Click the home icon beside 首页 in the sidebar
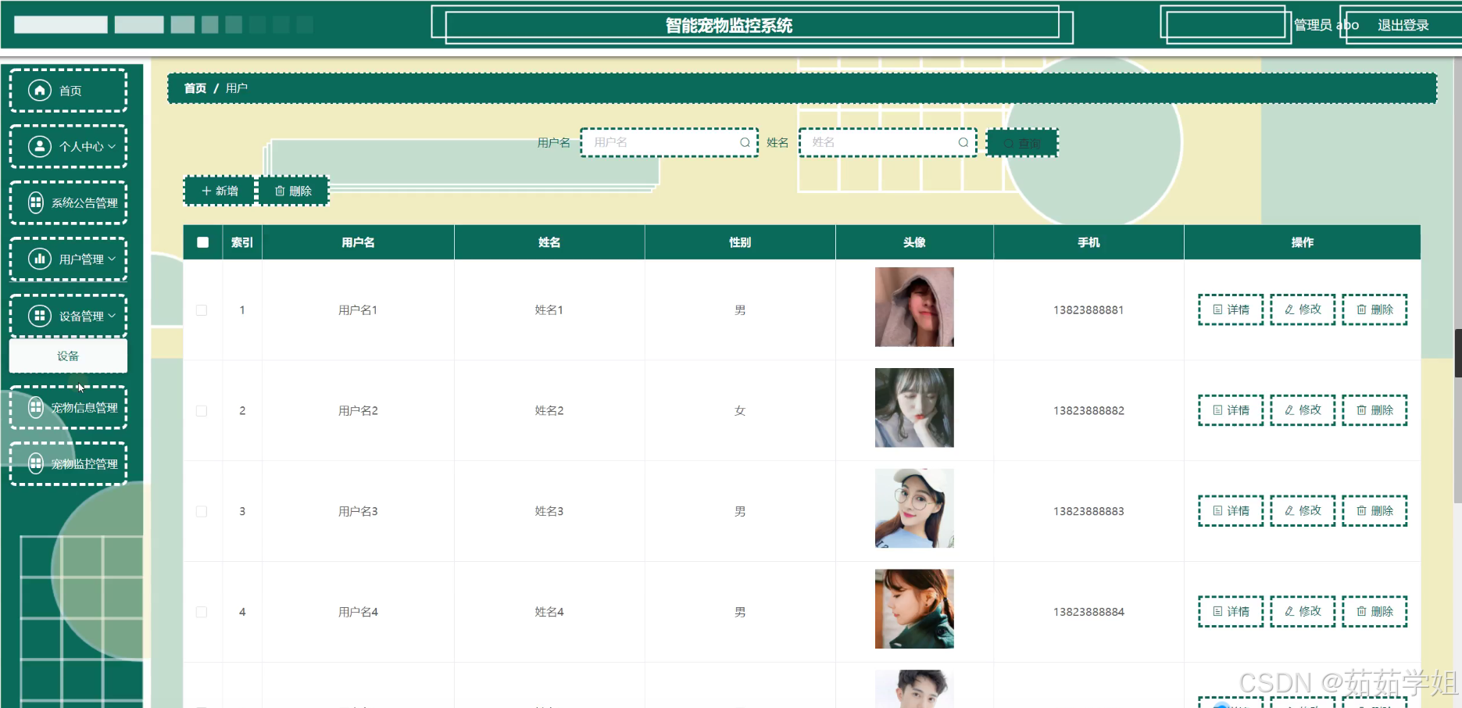Viewport: 1462px width, 708px height. click(40, 91)
